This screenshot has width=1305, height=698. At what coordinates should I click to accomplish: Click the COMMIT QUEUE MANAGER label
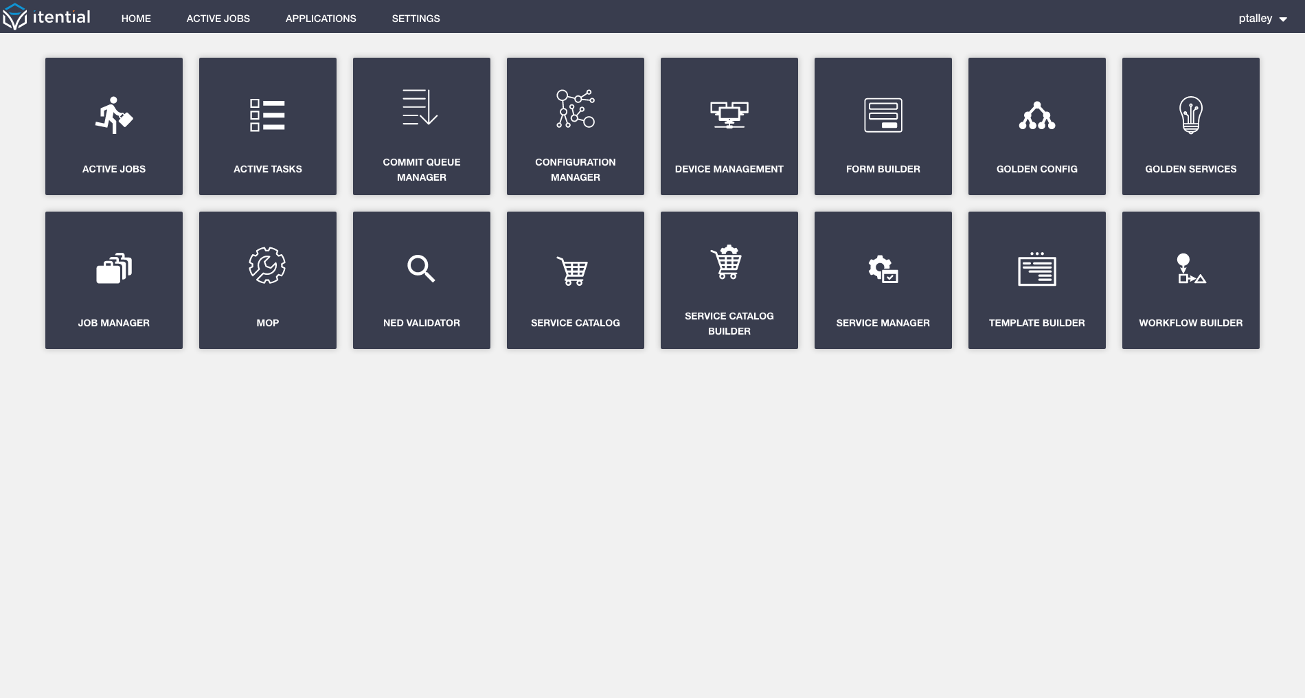422,170
